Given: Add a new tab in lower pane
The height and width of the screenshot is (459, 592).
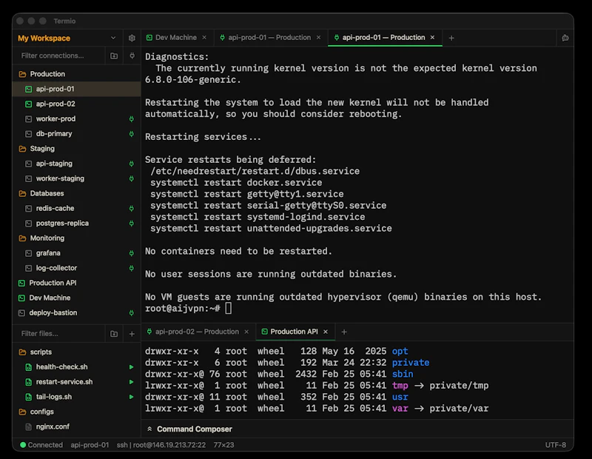Looking at the screenshot, I should tap(344, 332).
